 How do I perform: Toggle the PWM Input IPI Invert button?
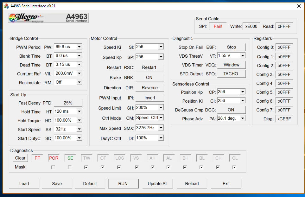(149, 98)
